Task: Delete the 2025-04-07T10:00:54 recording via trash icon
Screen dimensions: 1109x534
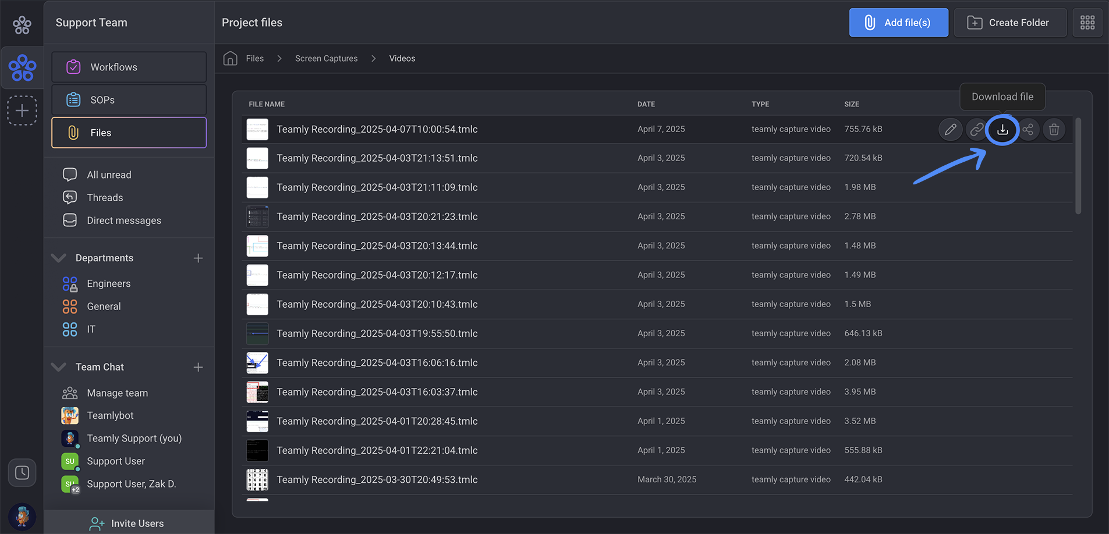Action: pos(1054,129)
